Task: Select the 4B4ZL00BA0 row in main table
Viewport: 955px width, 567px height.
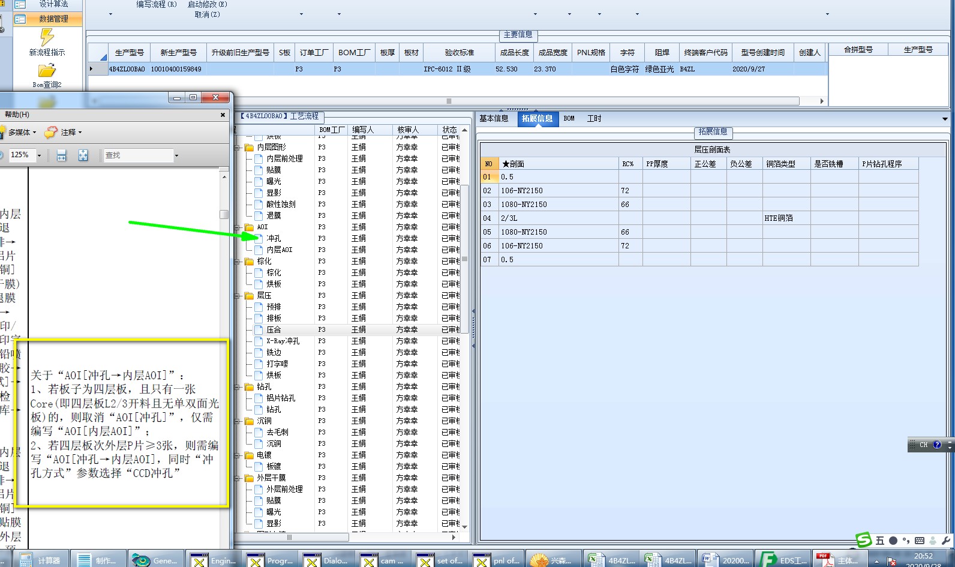Action: (457, 69)
